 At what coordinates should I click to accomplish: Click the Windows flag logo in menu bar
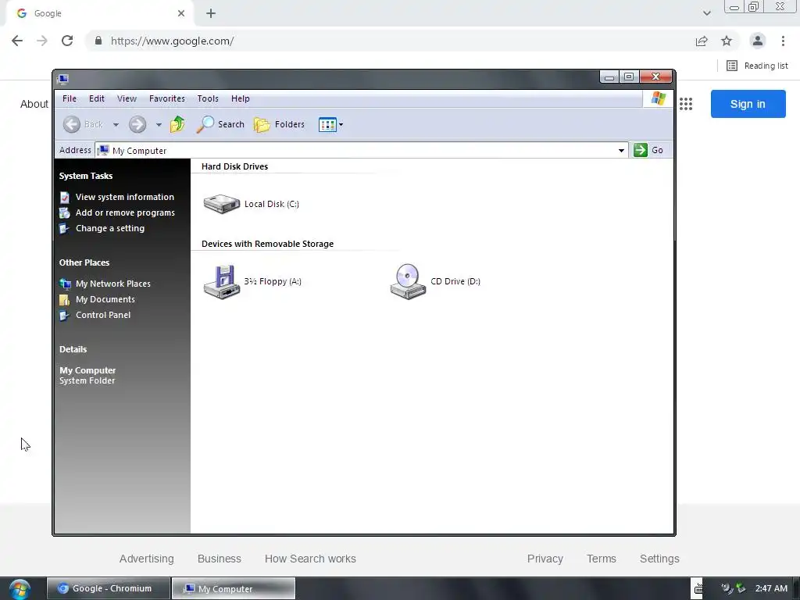click(x=658, y=98)
